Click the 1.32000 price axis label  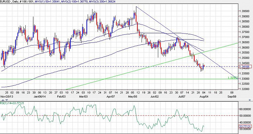coord(245,89)
